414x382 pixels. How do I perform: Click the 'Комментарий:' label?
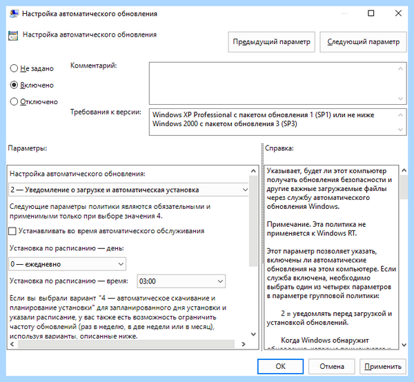click(x=93, y=66)
